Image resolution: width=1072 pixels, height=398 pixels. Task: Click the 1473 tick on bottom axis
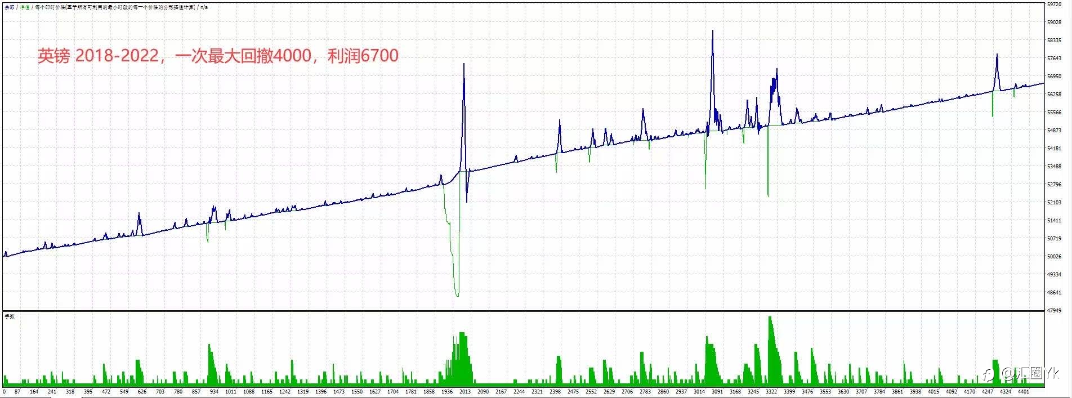(x=339, y=392)
